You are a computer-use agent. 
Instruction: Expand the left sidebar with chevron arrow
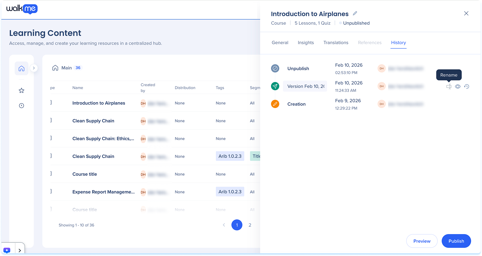pos(33,68)
